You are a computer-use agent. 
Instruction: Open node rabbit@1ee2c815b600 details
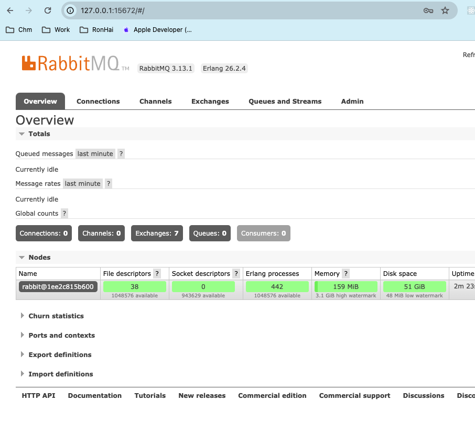tap(58, 286)
